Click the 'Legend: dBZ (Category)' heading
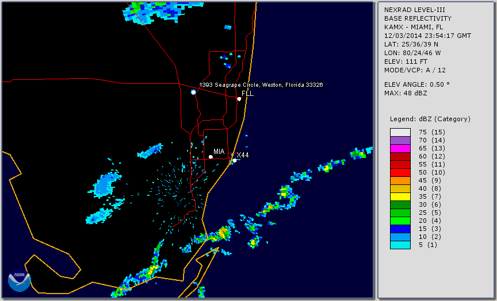Image resolution: width=497 pixels, height=301 pixels. [x=430, y=119]
